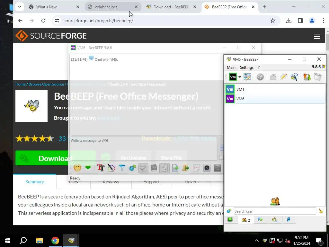Viewport: 329px width, 247px height.
Task: Open the Windows Start menu
Action: [x=8, y=241]
